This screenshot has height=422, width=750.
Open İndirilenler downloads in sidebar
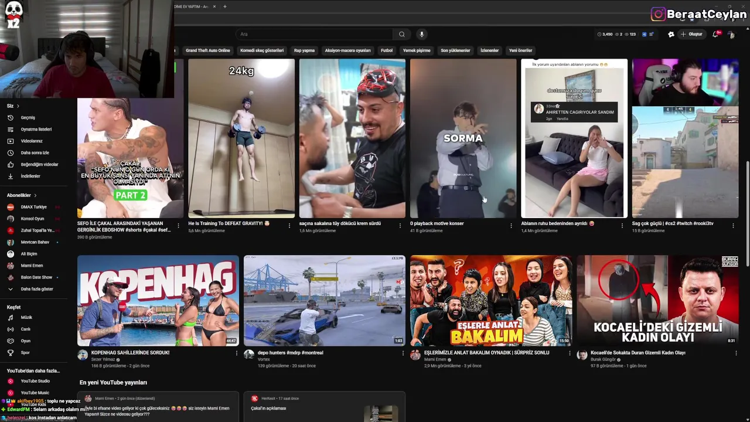pos(30,176)
